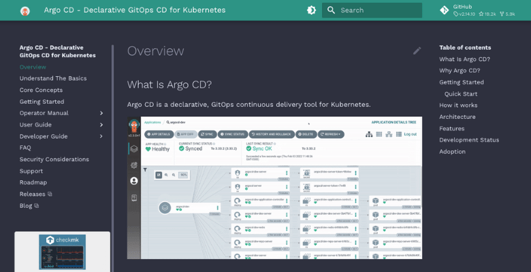Click the argocd-dev application node icon
The height and width of the screenshot is (272, 531).
(x=165, y=207)
